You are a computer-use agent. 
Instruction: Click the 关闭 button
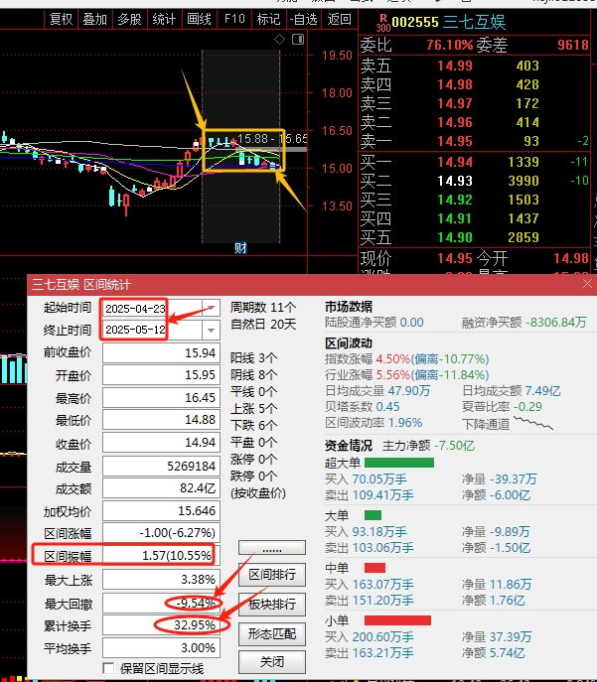tap(272, 661)
